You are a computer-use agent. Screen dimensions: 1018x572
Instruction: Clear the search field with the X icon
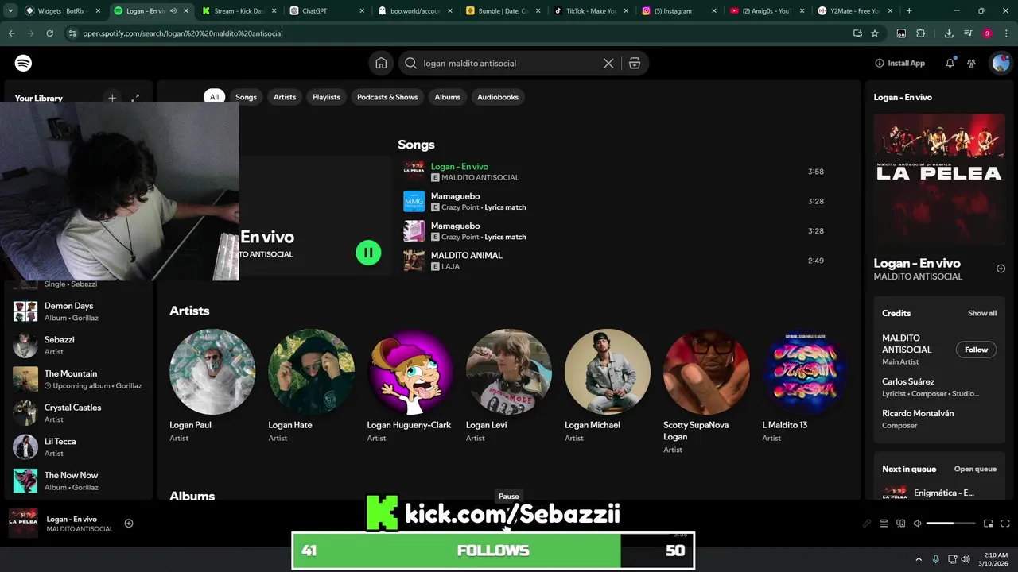click(608, 64)
